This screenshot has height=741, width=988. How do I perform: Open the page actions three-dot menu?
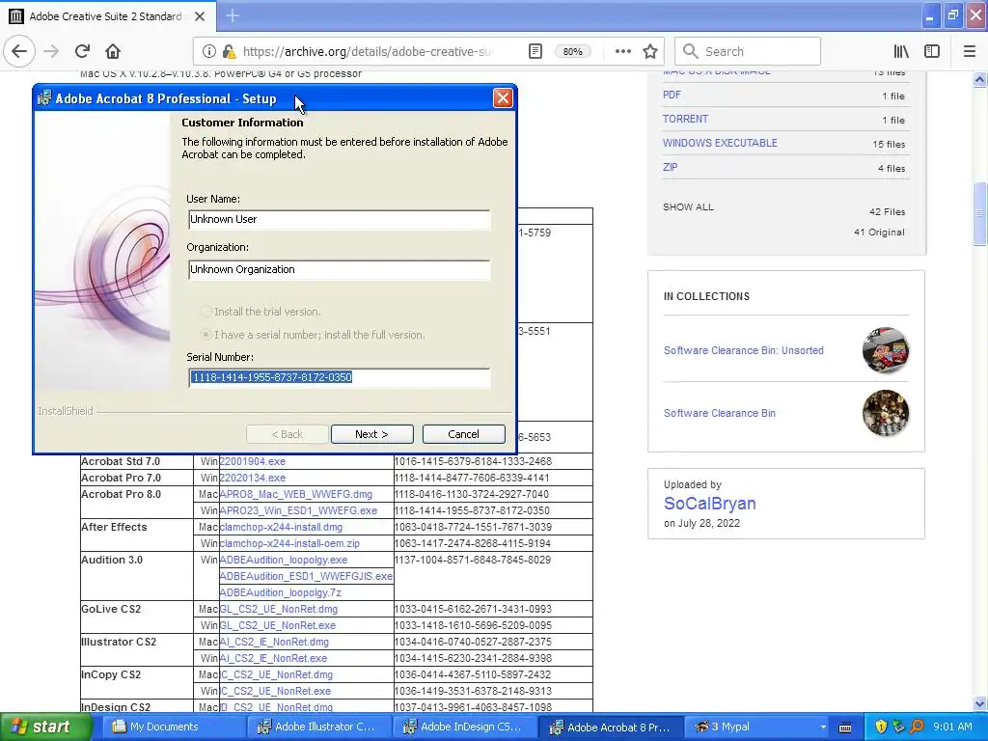click(x=622, y=51)
